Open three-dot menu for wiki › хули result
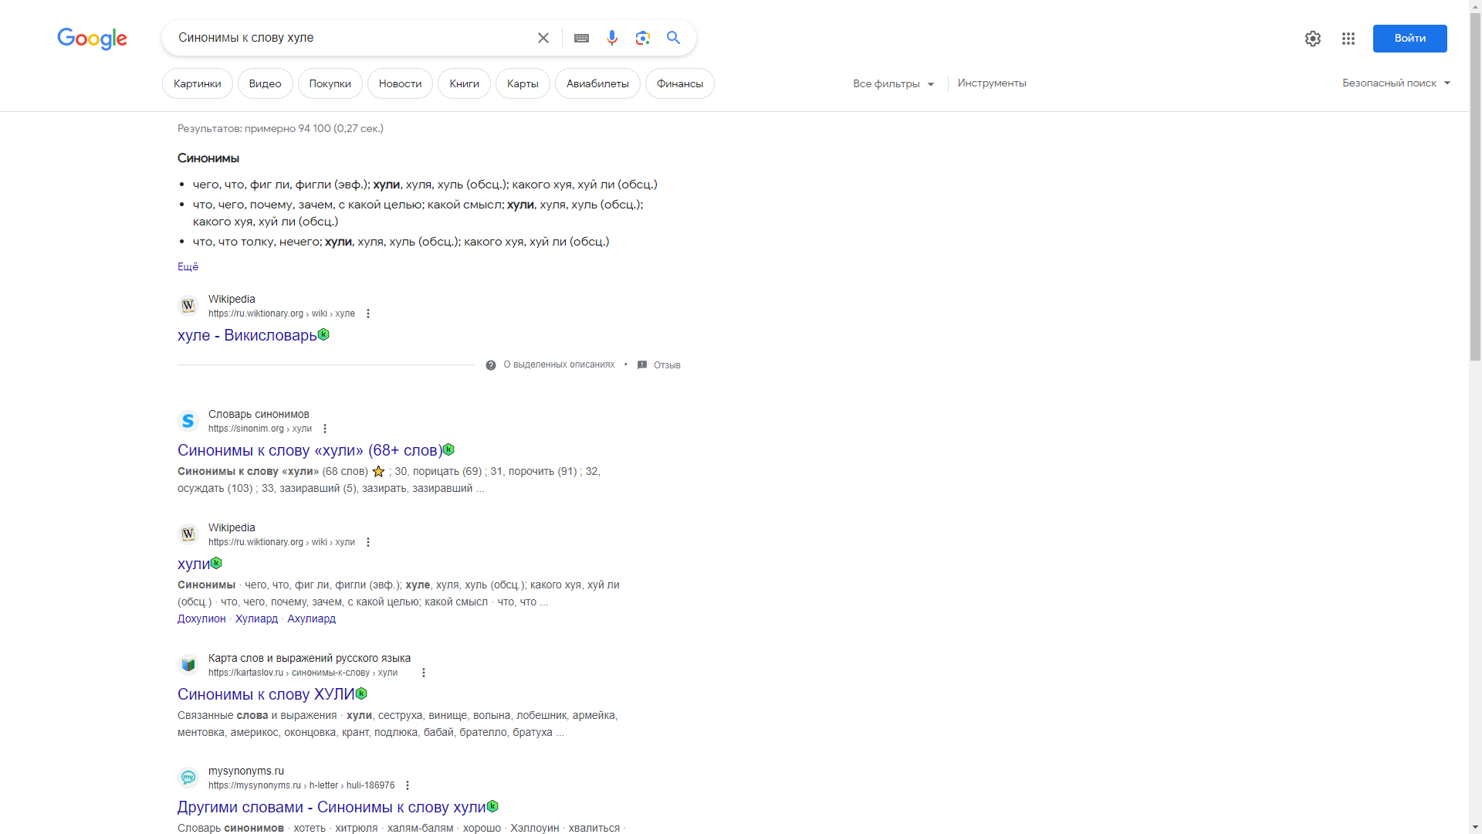Image resolution: width=1482 pixels, height=834 pixels. [368, 542]
